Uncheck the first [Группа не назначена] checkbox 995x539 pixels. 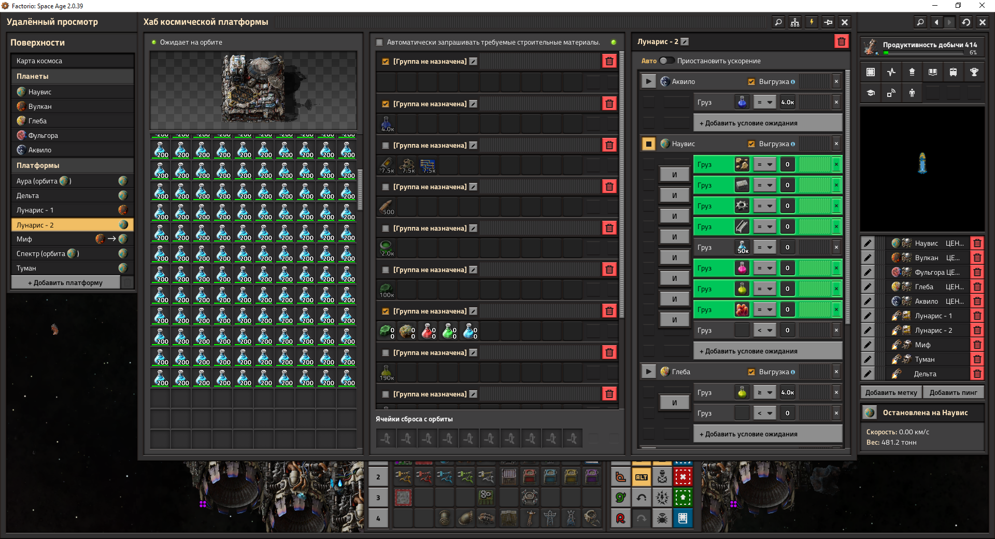pyautogui.click(x=386, y=61)
